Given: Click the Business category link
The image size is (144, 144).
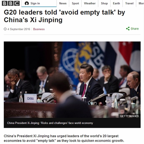Looking at the screenshot, I should (39, 29).
